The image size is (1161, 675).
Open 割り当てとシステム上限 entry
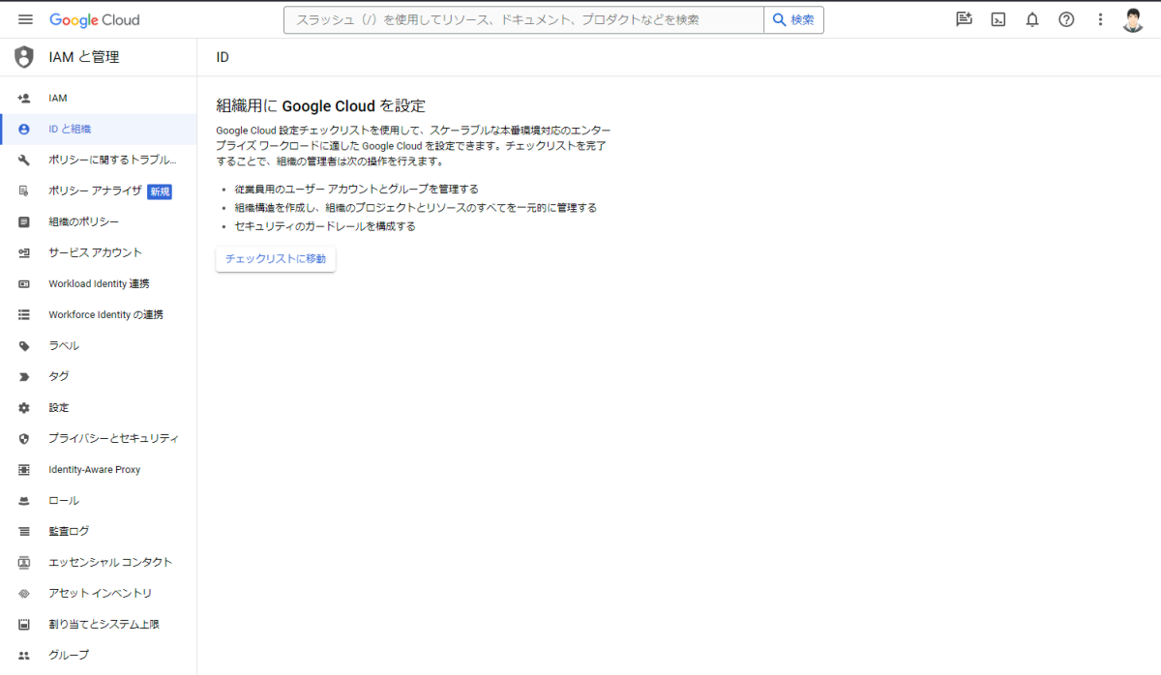coord(98,624)
